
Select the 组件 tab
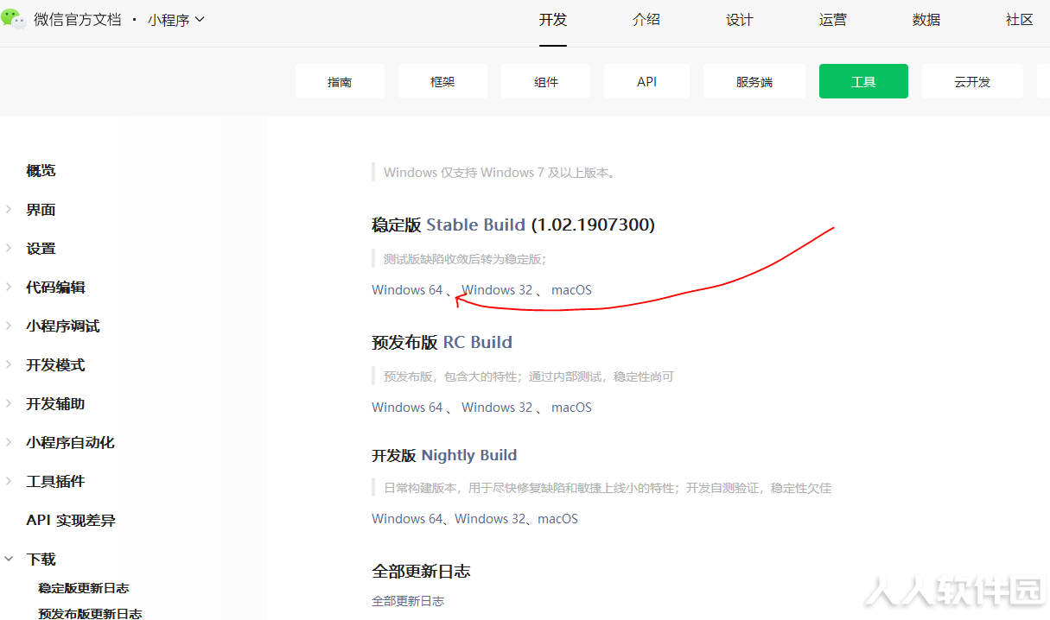tap(546, 81)
